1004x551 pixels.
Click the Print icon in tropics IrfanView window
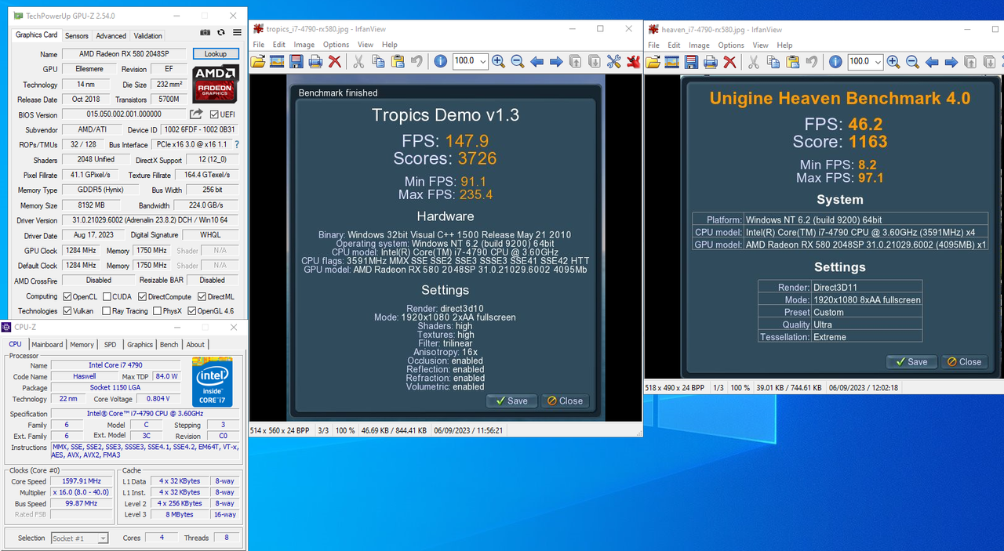point(315,61)
